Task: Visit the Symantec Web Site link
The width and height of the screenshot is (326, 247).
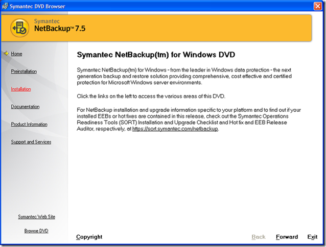Action: (36, 217)
